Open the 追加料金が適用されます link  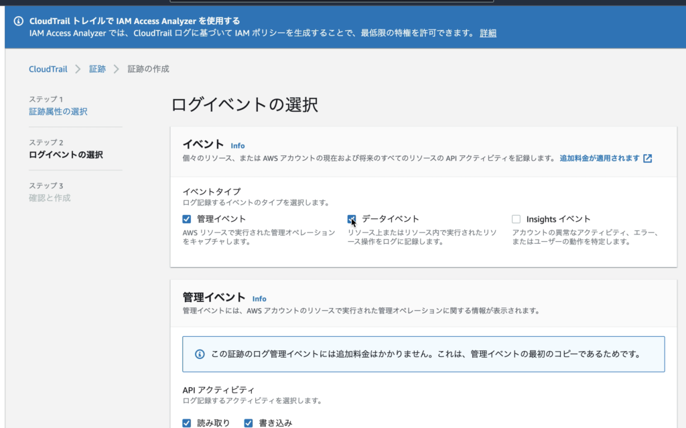tap(600, 159)
